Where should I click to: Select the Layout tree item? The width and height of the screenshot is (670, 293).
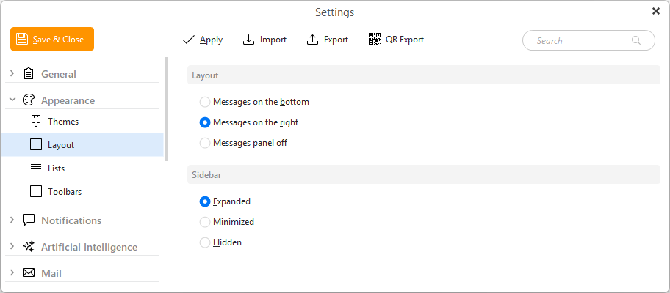[82, 145]
